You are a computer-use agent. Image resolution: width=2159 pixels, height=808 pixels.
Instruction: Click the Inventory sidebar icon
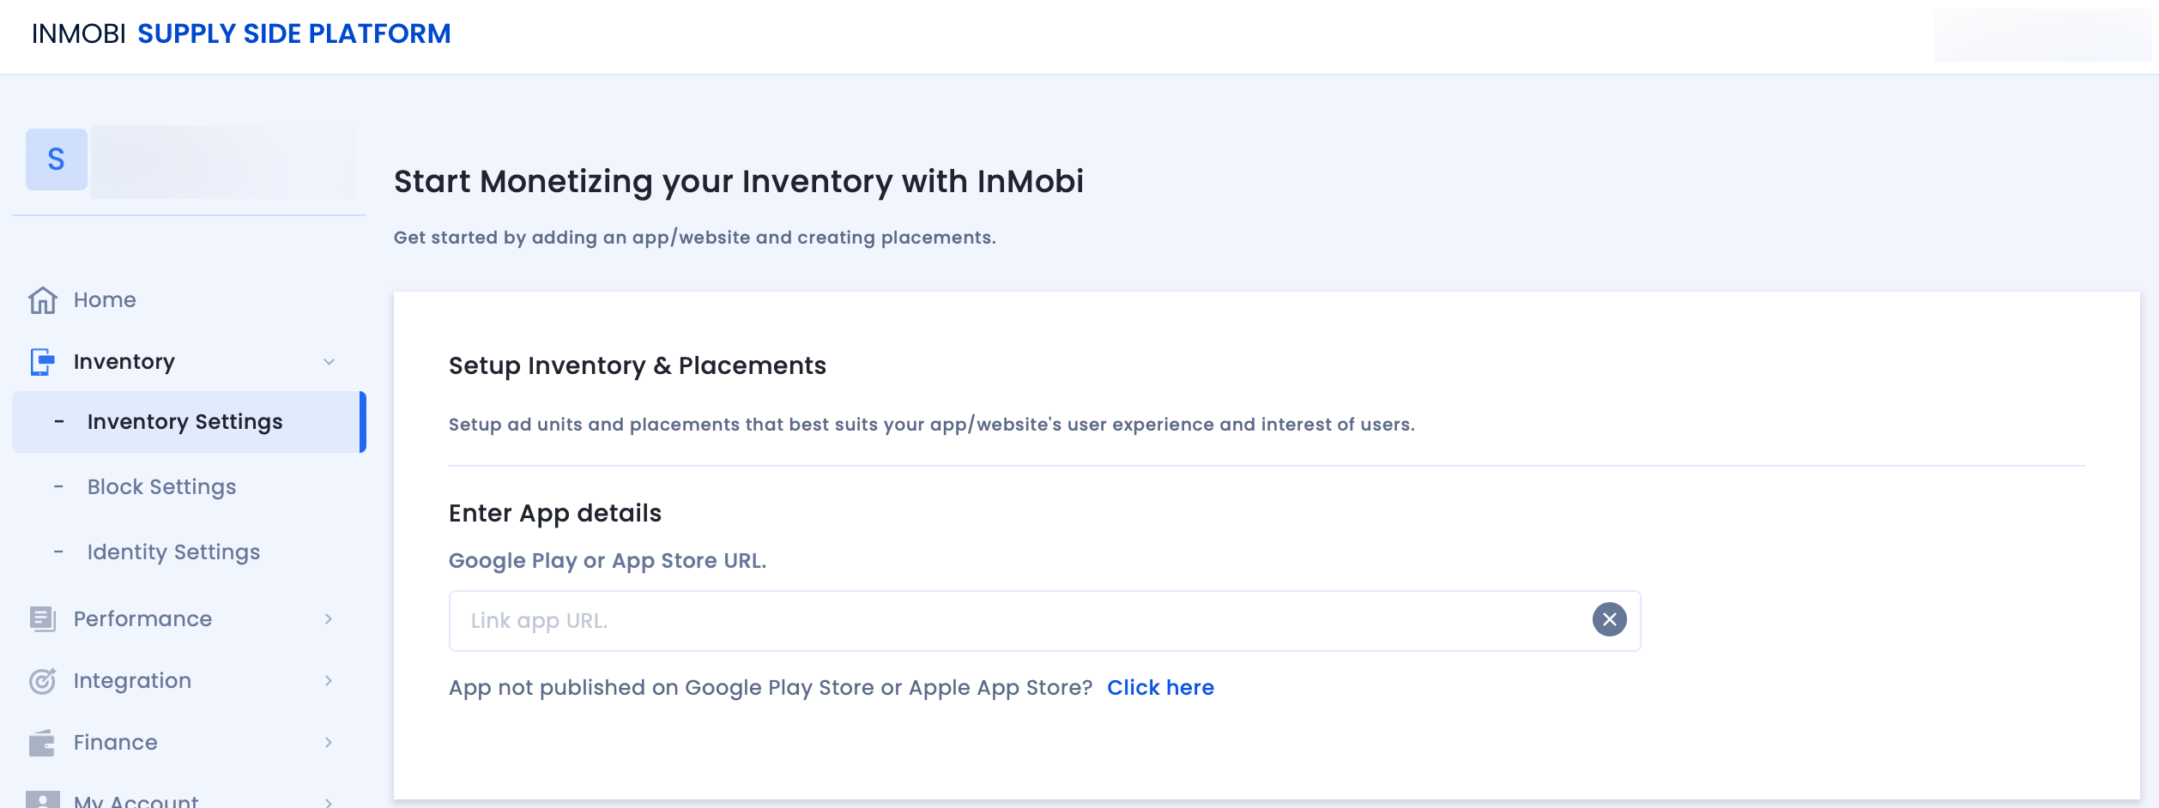(43, 362)
